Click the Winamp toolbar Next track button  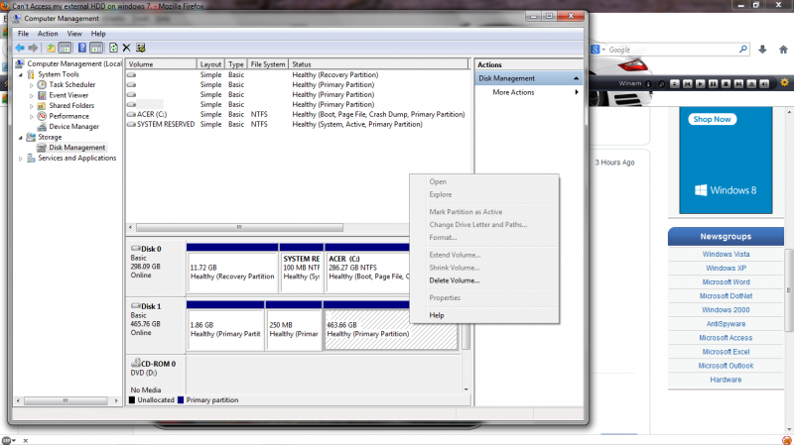pyautogui.click(x=738, y=84)
